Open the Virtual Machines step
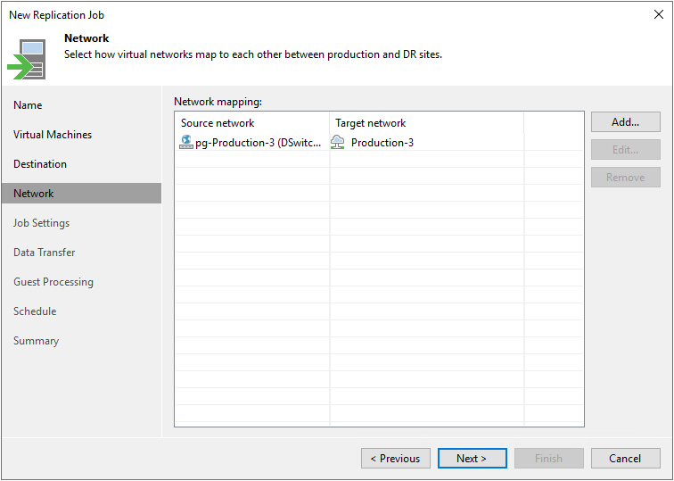 point(53,135)
